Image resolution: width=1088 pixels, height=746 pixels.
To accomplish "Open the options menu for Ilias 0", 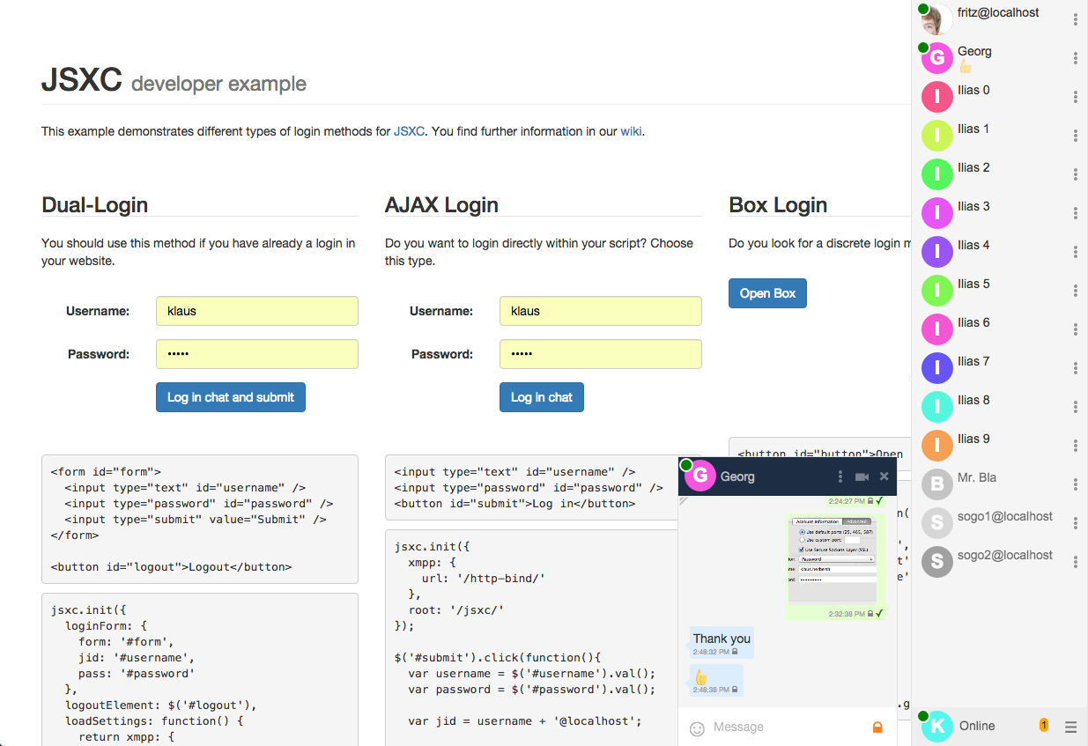I will [x=1076, y=97].
